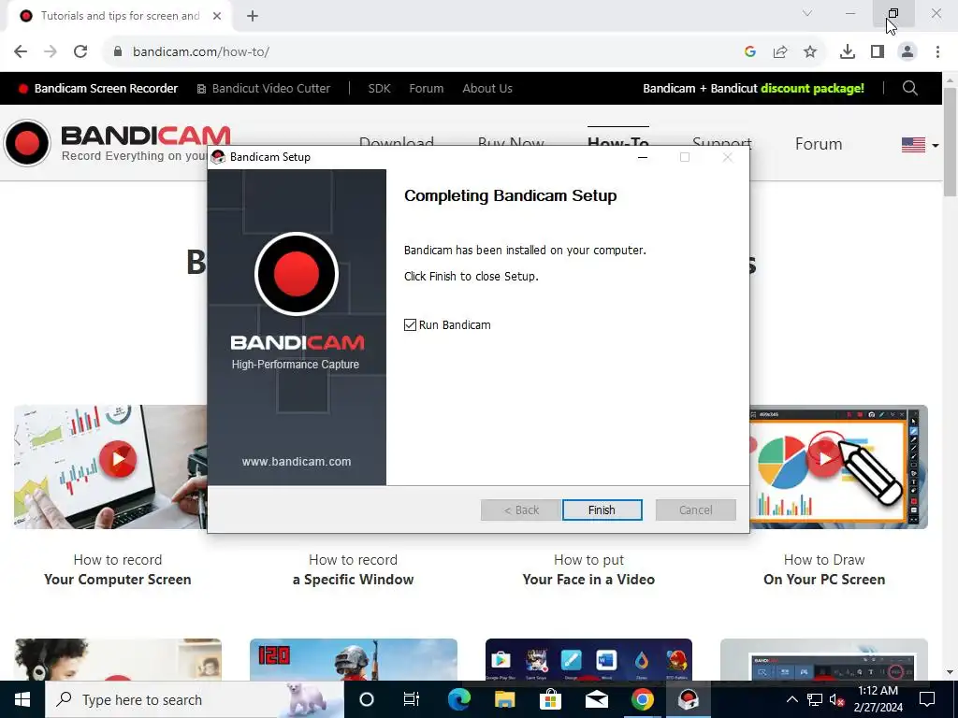Open Chrome tab search chevron
Screen dimensions: 958x718
click(807, 13)
